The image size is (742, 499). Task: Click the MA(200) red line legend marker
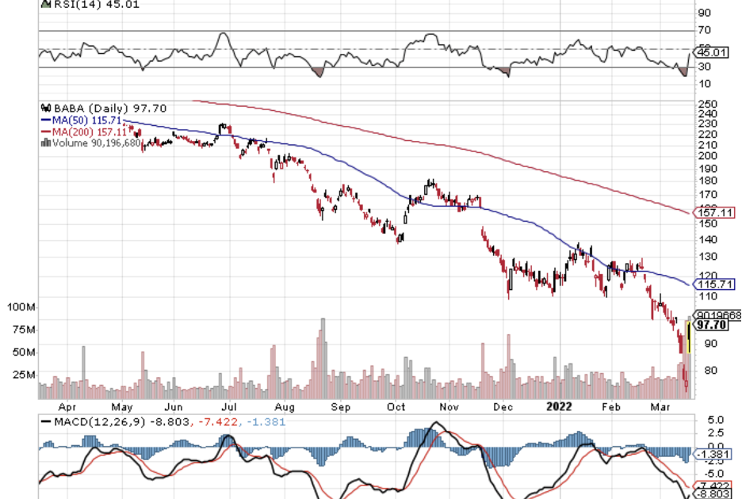tap(45, 131)
